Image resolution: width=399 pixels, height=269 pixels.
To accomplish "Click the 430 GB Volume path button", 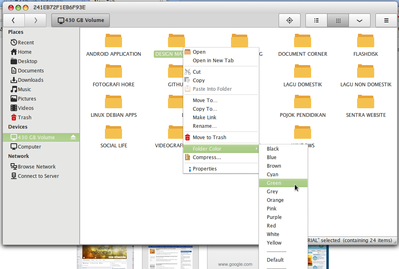I will coord(81,20).
